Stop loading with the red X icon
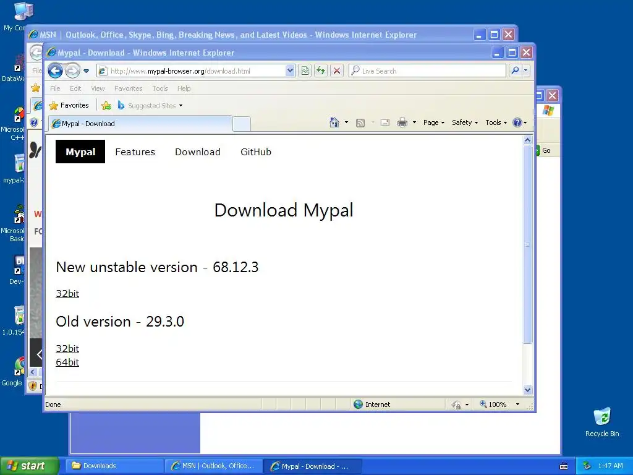The width and height of the screenshot is (633, 475). [x=337, y=71]
